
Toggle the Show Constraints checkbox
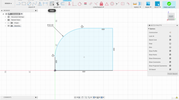coord(170,62)
